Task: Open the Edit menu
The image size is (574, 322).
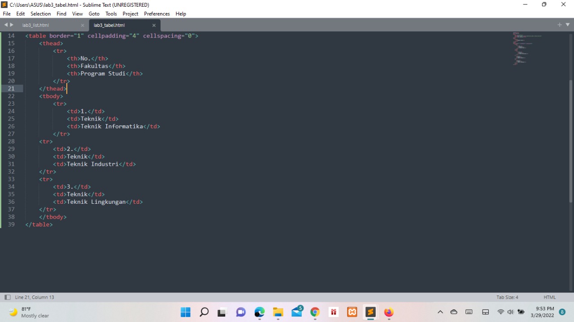Action: [x=21, y=14]
